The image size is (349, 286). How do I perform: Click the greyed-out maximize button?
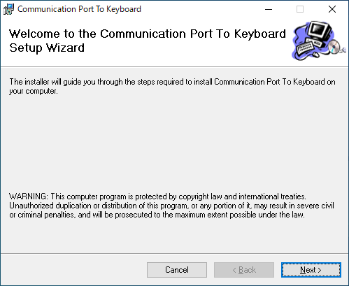[300, 9]
